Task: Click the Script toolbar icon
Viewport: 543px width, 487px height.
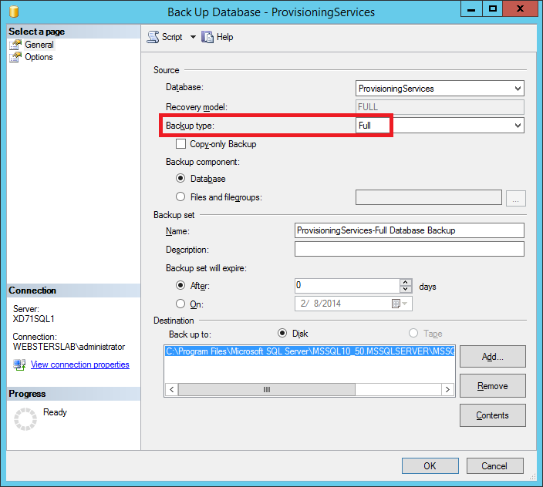Action: [153, 37]
